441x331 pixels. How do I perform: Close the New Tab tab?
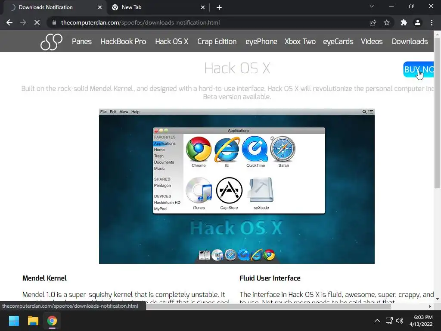(203, 7)
